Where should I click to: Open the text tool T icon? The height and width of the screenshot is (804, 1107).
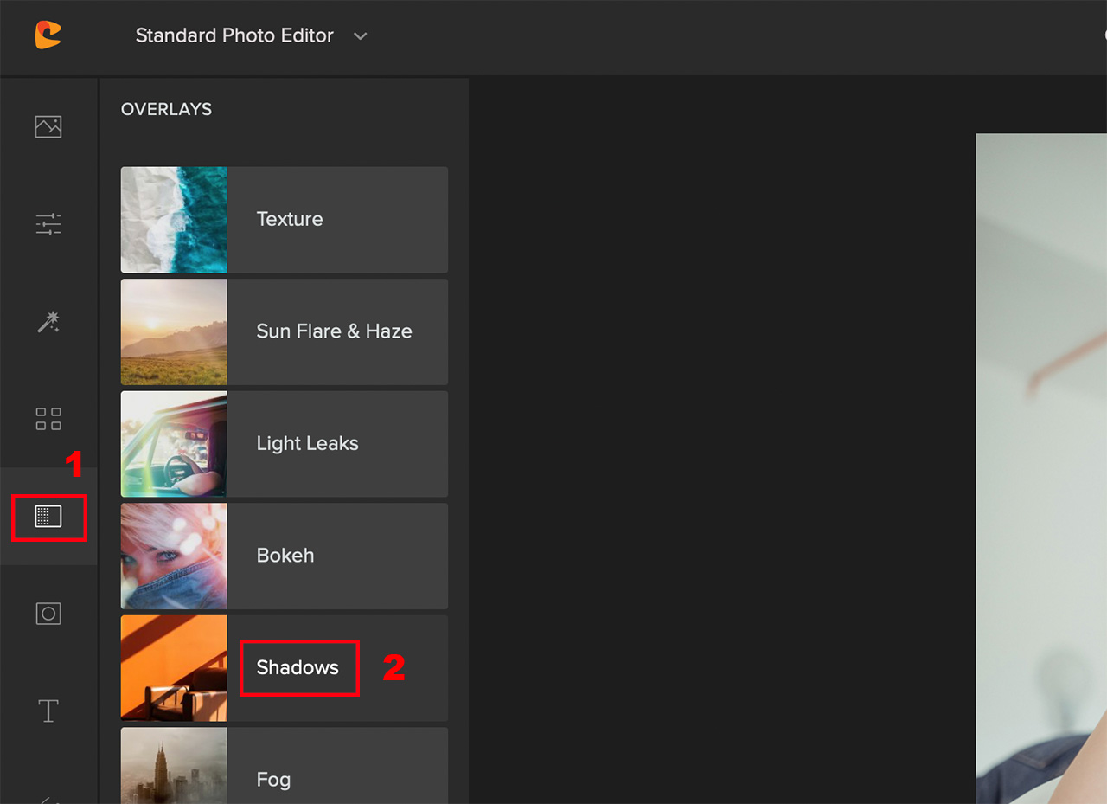[x=48, y=711]
